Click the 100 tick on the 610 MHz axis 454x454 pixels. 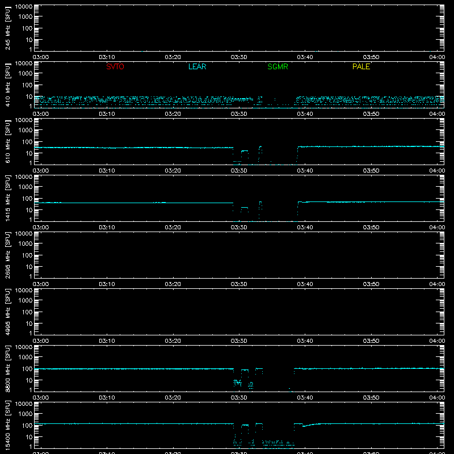tap(27, 142)
